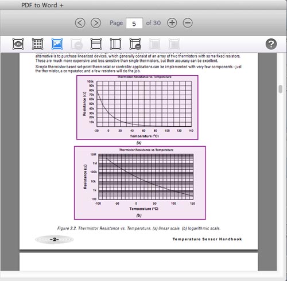The height and width of the screenshot is (281, 287).
Task: Select the highlighted image area tool
Action: click(x=57, y=44)
